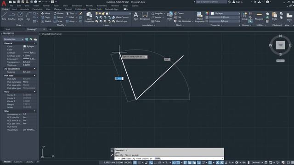Image resolution: width=294 pixels, height=165 pixels.
Task: Select the Polyline tool
Action: (11, 16)
